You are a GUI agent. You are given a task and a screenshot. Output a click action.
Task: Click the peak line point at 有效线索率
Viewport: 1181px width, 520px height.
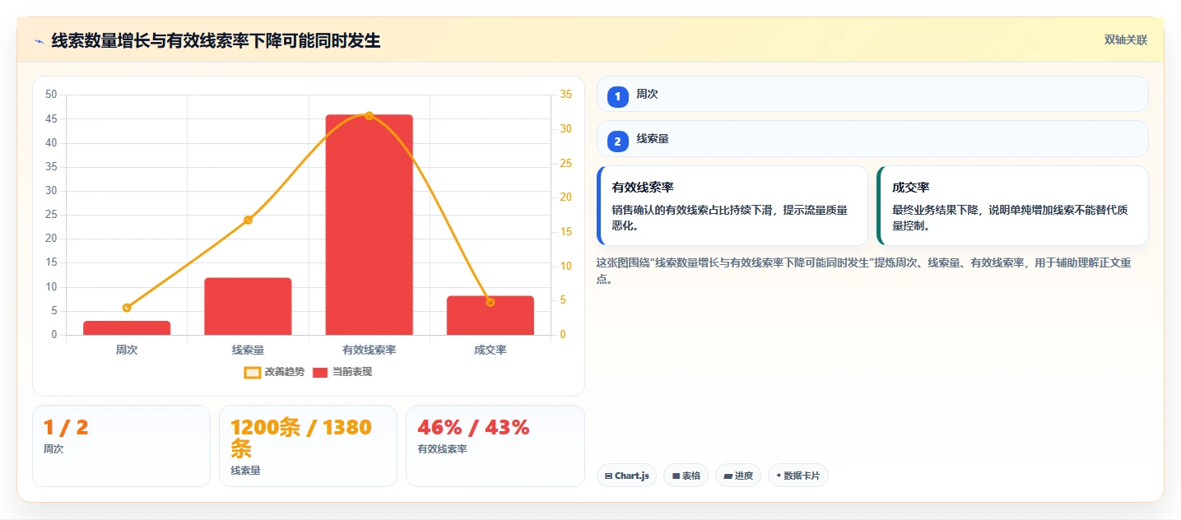pyautogui.click(x=369, y=115)
